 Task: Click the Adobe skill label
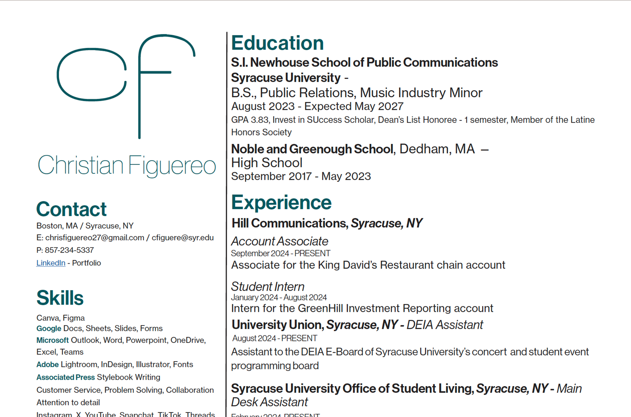(x=48, y=364)
